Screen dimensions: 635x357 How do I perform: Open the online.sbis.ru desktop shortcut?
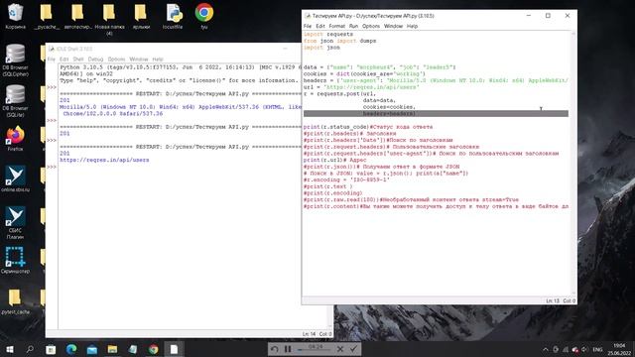(15, 178)
